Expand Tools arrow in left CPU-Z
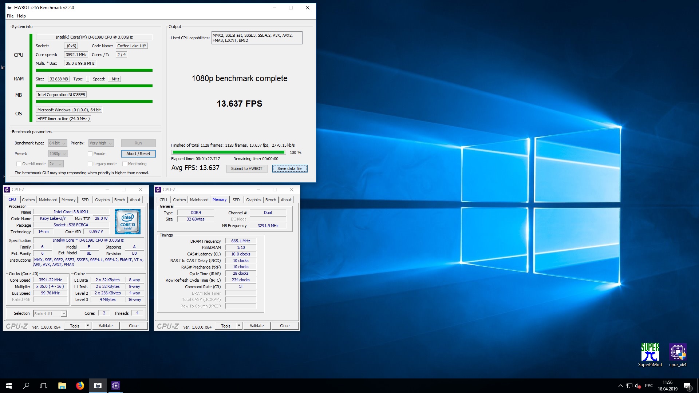 pyautogui.click(x=88, y=326)
